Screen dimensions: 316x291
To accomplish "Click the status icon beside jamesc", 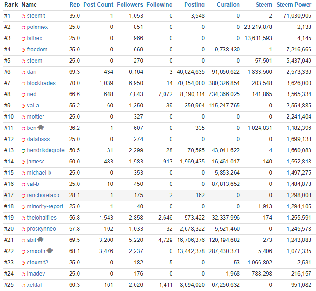I will coord(23,162).
